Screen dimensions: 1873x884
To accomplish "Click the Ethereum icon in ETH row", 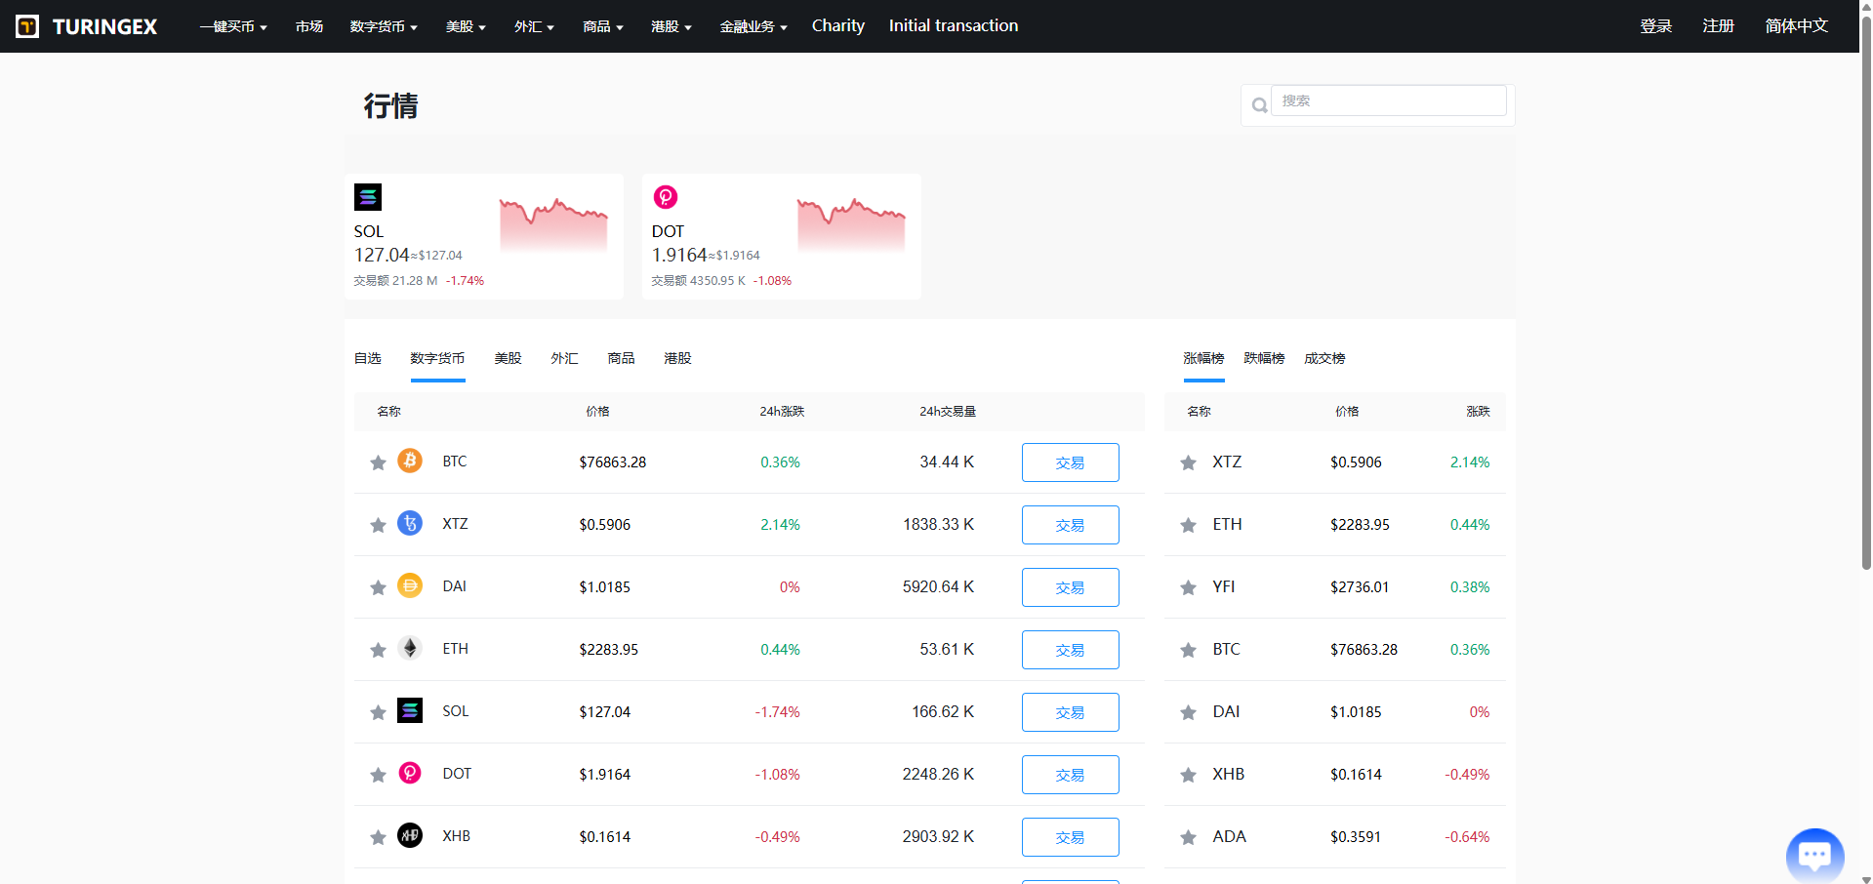I will [410, 649].
